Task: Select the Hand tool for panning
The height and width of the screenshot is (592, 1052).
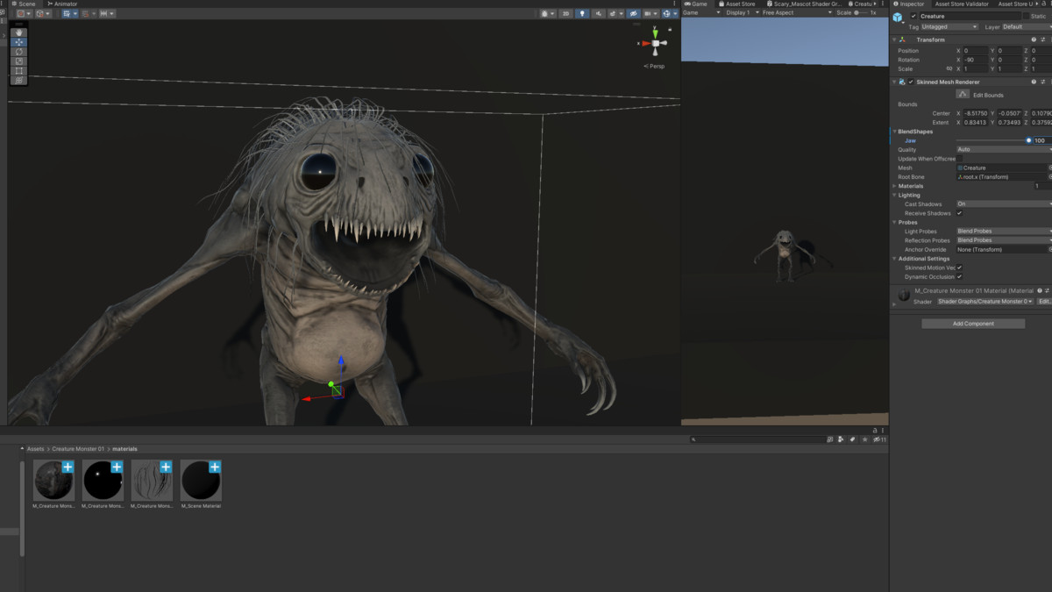Action: tap(18, 32)
